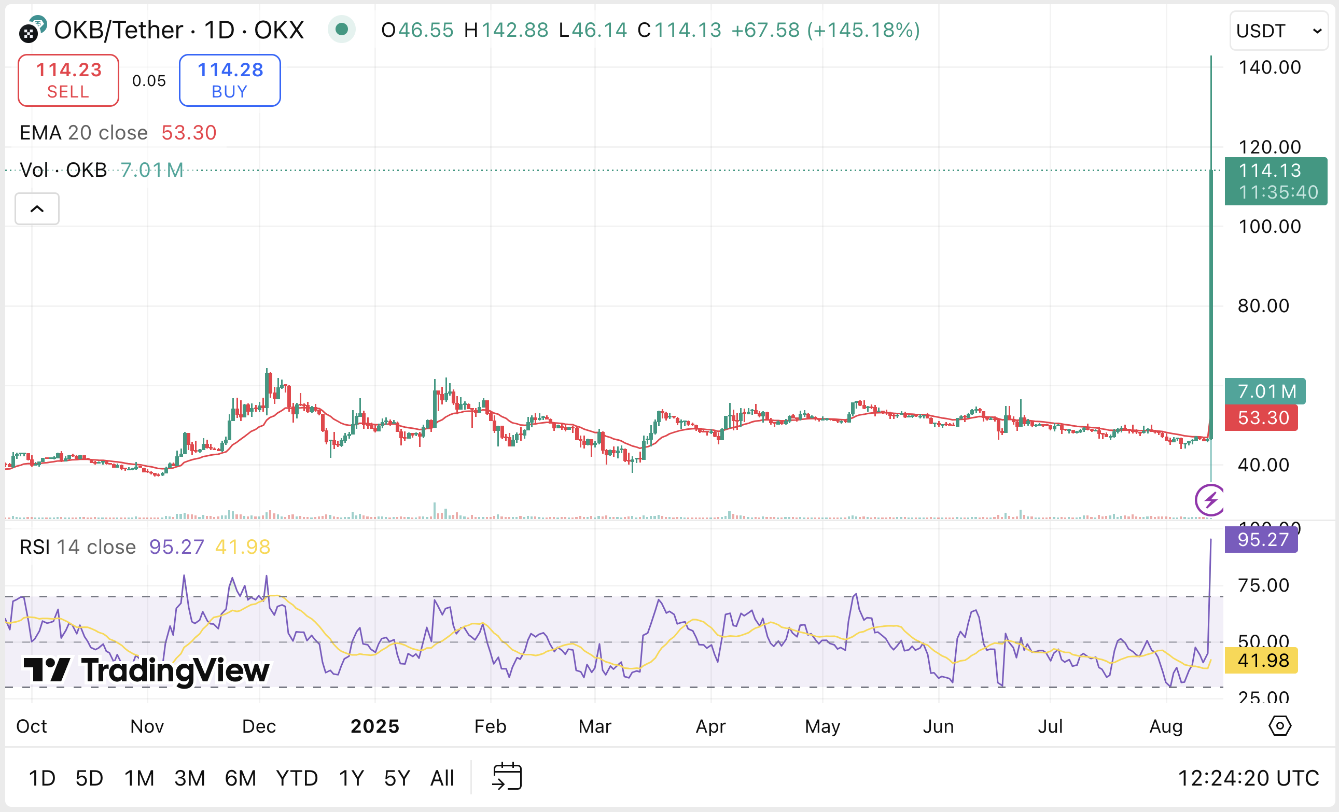Switch to the 5Y range tab
This screenshot has height=812, width=1339.
pos(397,777)
